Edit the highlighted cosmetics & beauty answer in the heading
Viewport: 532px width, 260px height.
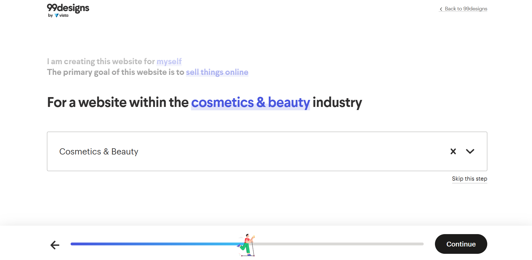pos(250,102)
